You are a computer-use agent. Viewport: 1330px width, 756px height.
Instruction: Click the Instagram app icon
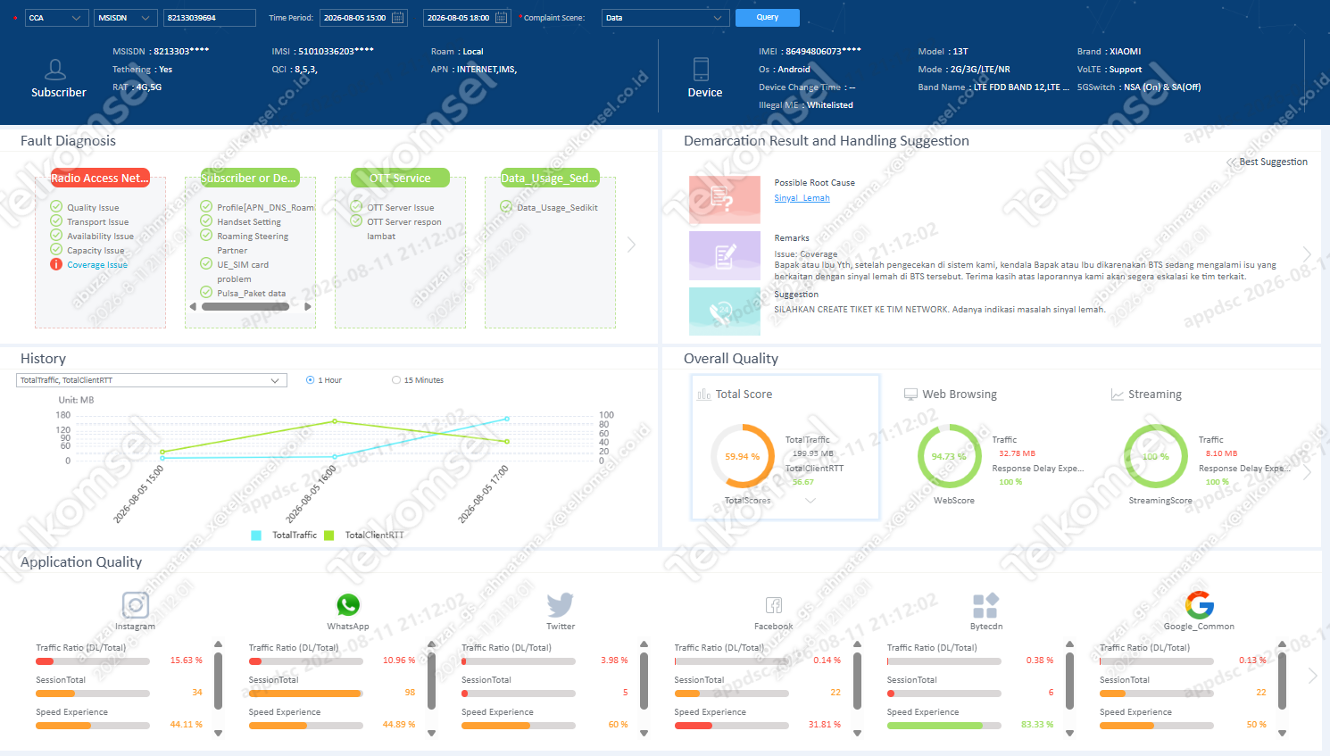[135, 605]
